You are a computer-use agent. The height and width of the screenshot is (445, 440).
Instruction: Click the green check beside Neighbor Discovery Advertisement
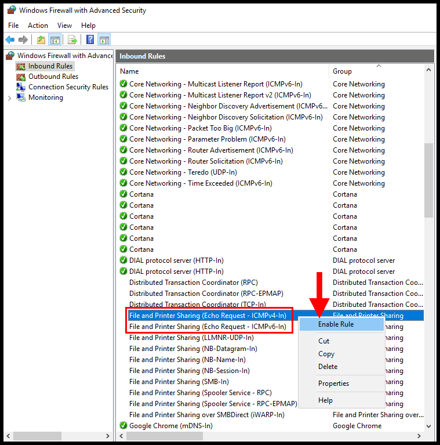point(123,106)
